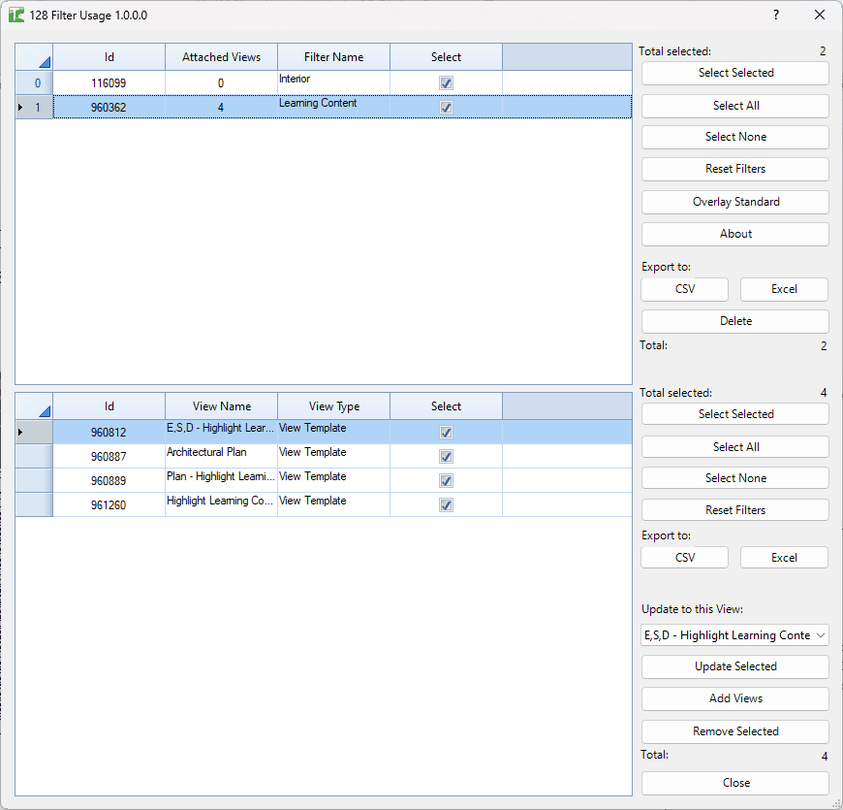Uncheck the Select box for the Interior filter

coord(446,82)
